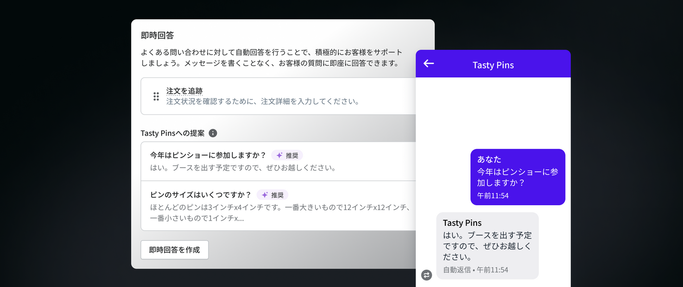Select the ピンのサイズはいくつですか？ suggestion

[x=279, y=206]
